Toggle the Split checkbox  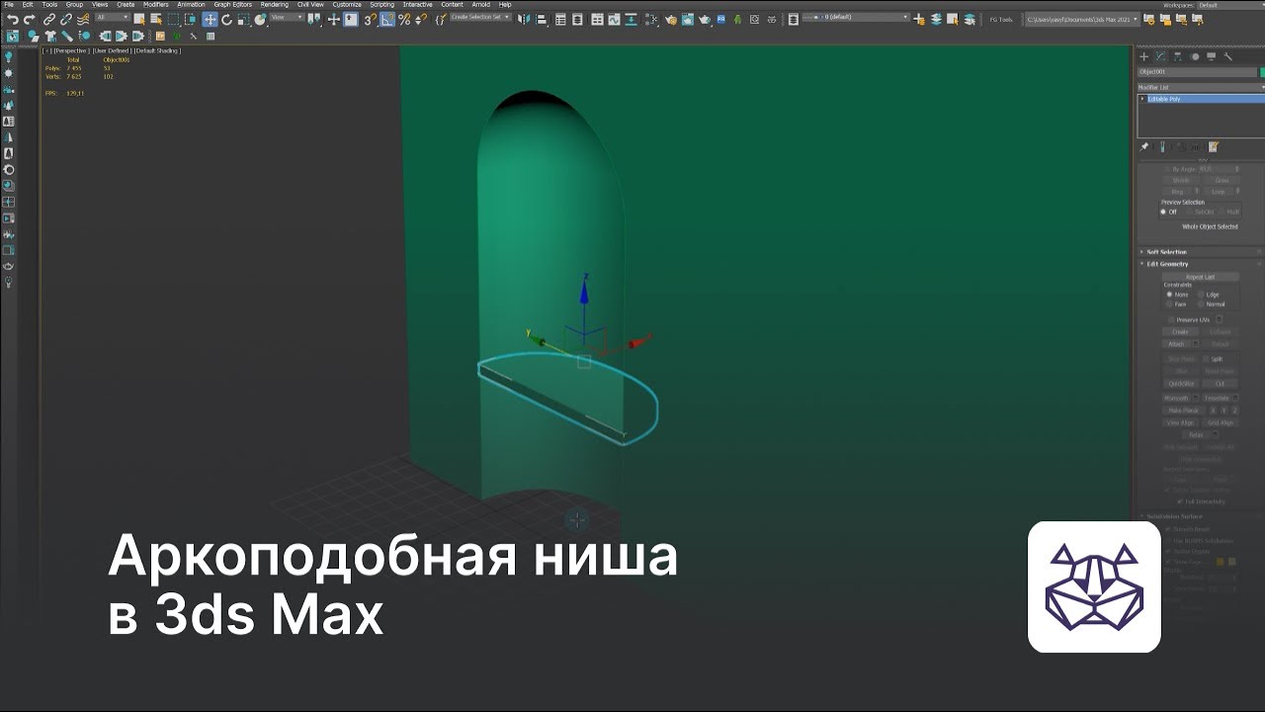(1206, 359)
